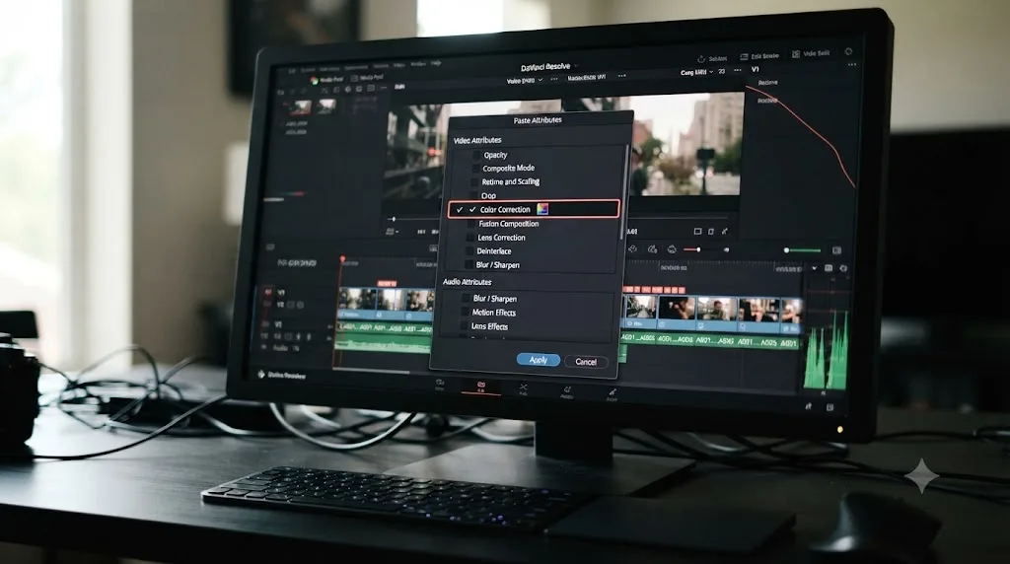Click the three-dots icon beside the Carg dropdown
This screenshot has height=564, width=1010.
737,70
